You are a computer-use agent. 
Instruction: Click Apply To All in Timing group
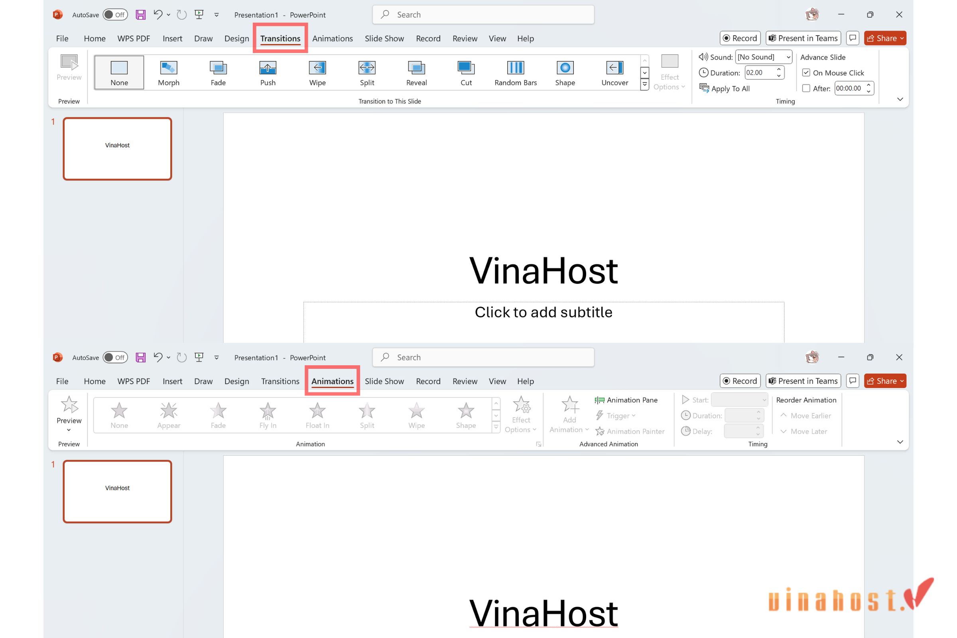725,88
